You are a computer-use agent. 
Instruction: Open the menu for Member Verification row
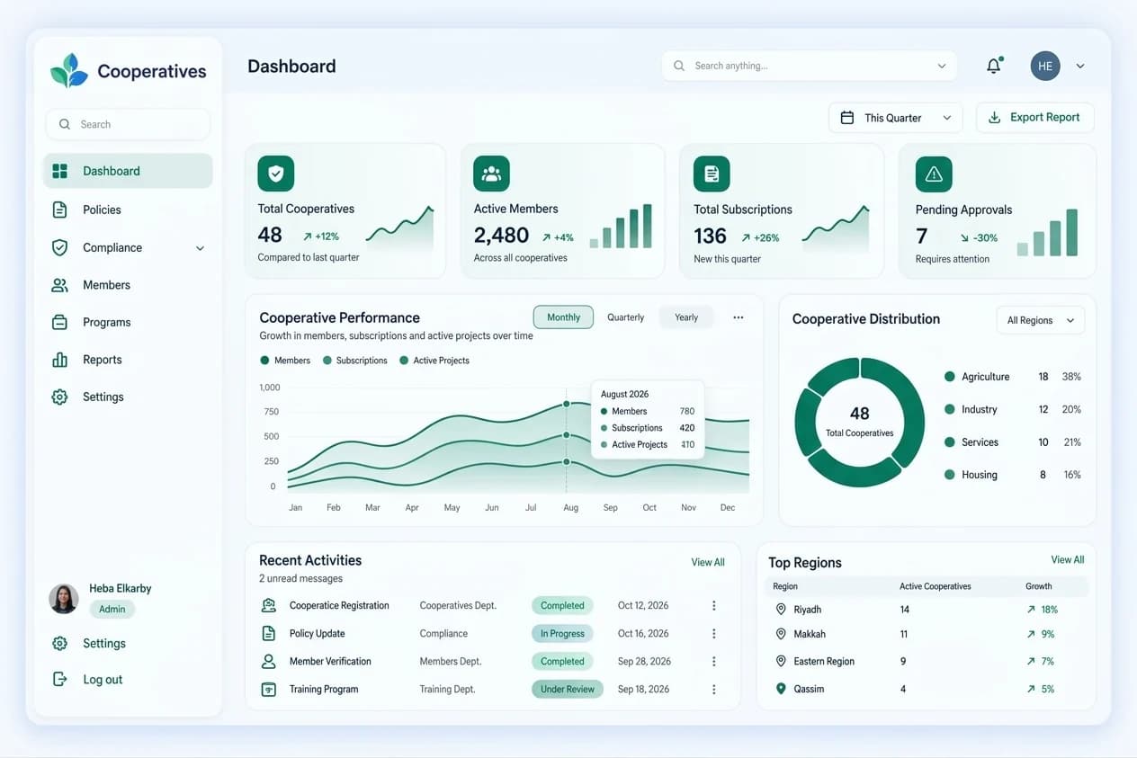pyautogui.click(x=713, y=661)
